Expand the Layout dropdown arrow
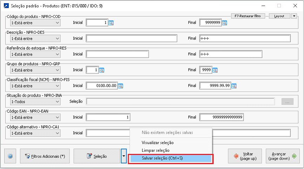Screen dimensions: 304x169 click(x=294, y=16)
